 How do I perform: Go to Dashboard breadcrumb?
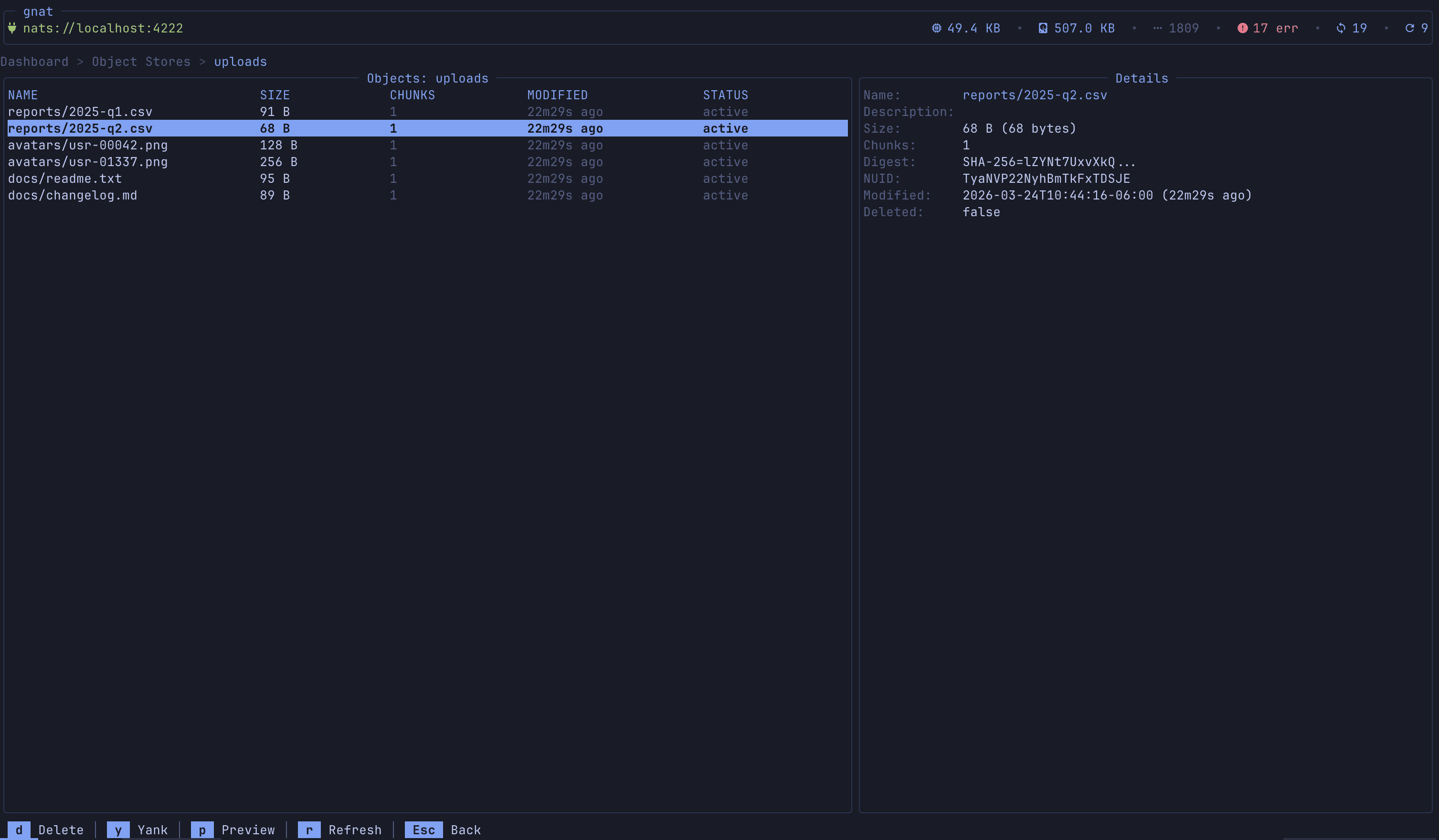[34, 62]
